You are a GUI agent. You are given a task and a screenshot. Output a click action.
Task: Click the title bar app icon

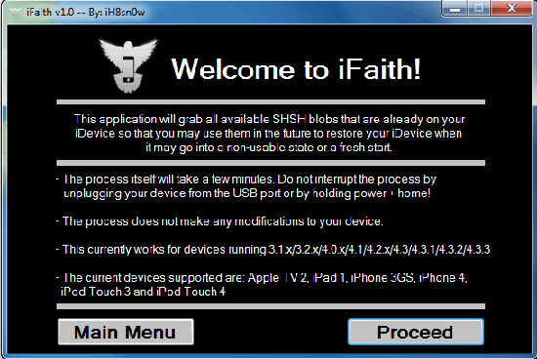click(x=15, y=12)
